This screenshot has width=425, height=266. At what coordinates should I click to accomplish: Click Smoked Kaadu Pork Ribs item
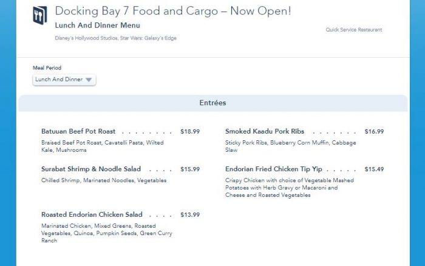(x=265, y=131)
